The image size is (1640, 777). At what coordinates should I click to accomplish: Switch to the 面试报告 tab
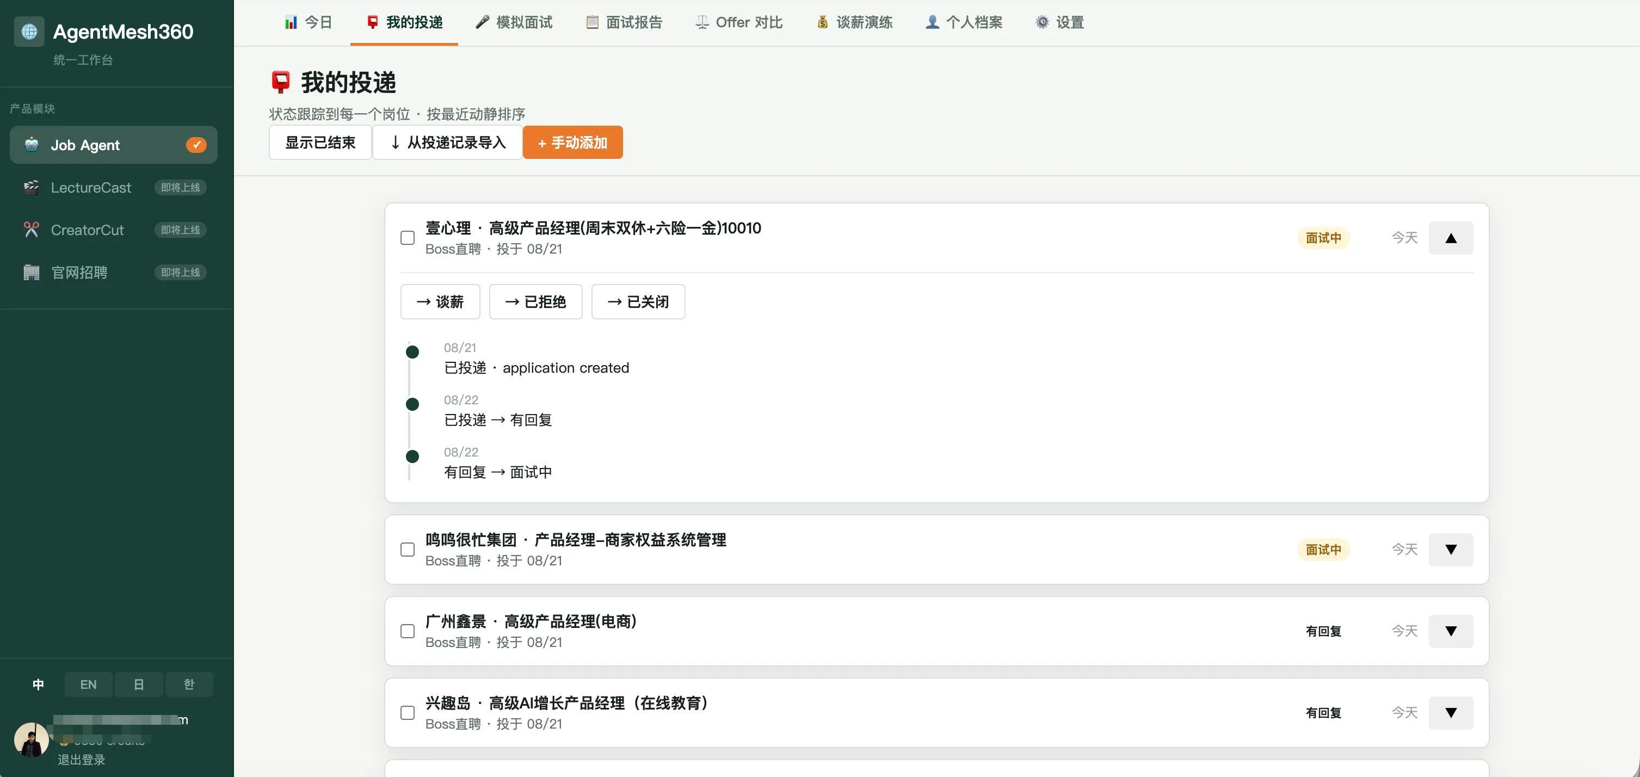624,22
